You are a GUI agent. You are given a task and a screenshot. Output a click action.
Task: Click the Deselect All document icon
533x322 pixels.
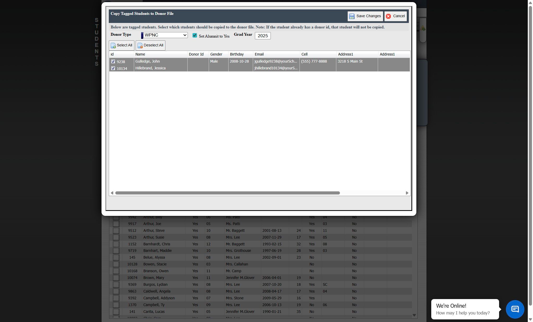tap(140, 45)
